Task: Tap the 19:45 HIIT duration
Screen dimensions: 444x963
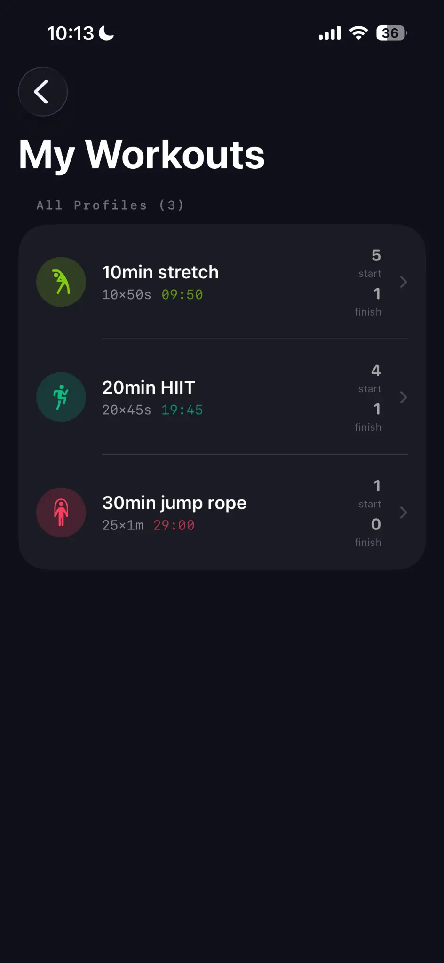Action: (x=182, y=410)
